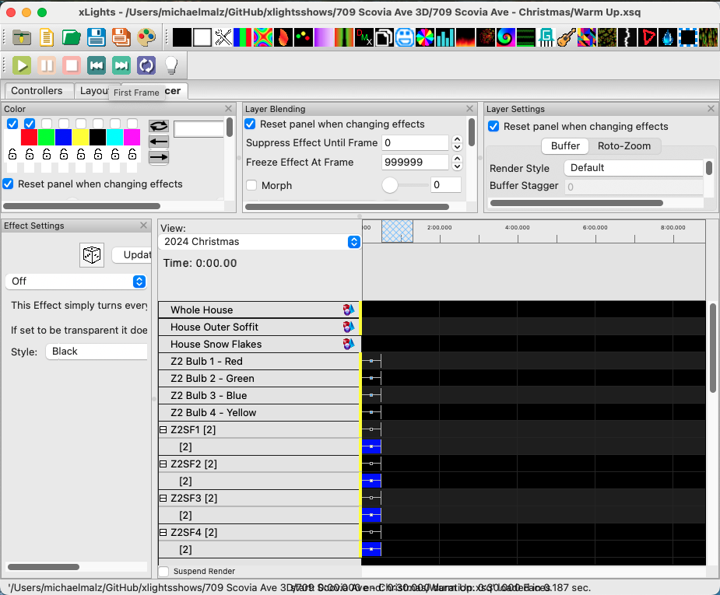Click the red color swatch
Viewport: 720px width, 595px height.
click(29, 137)
